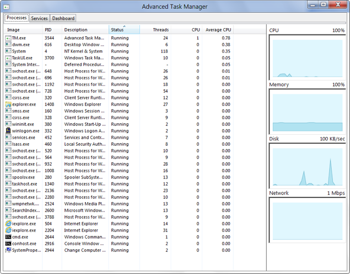Sort list by Average CPU column

(219, 30)
